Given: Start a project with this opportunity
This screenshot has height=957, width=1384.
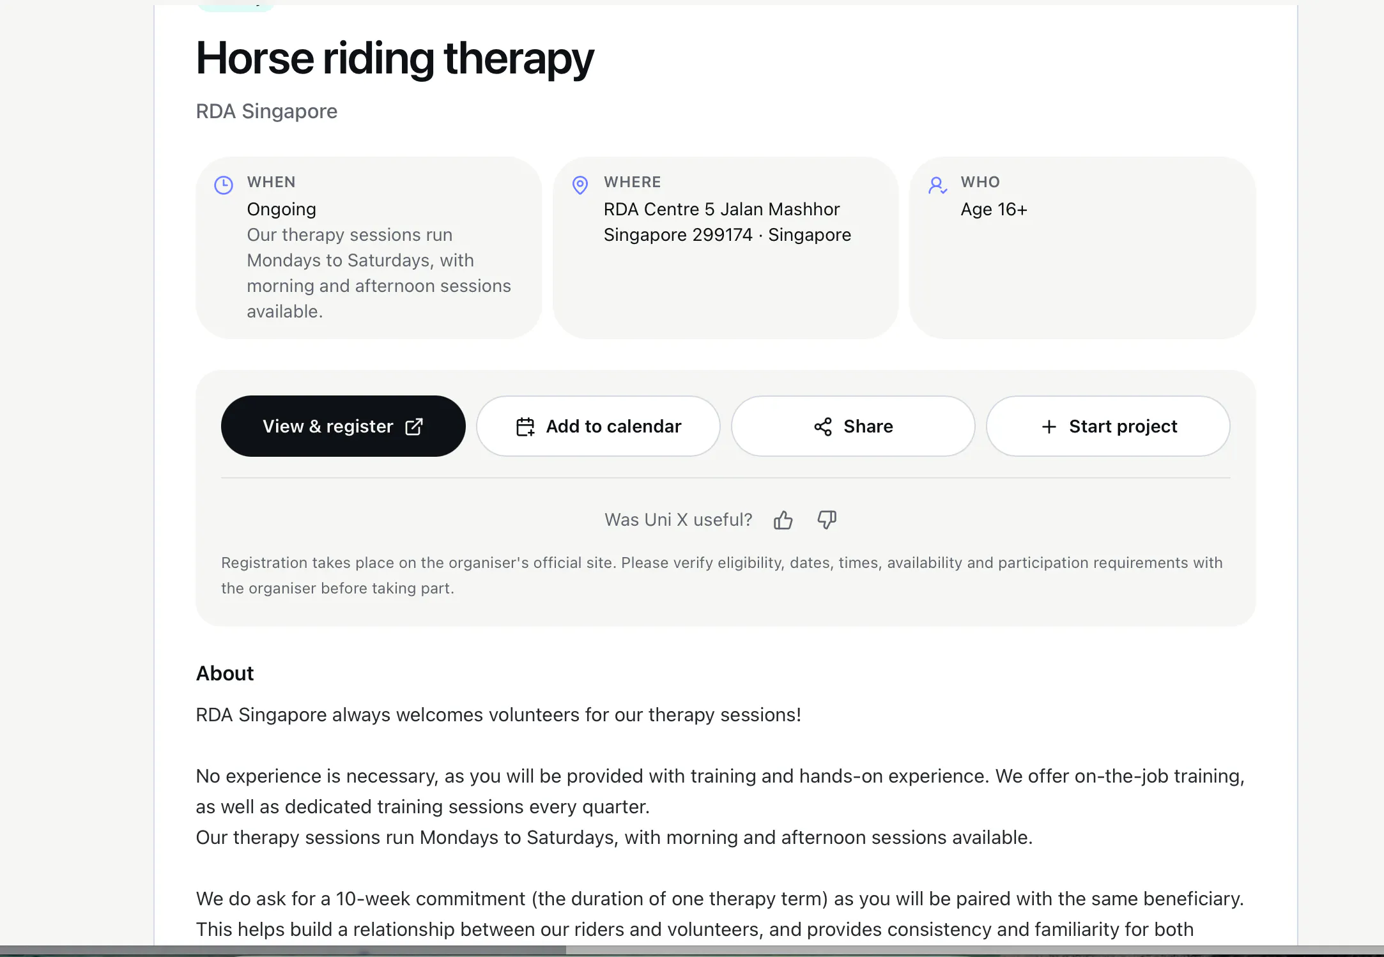Looking at the screenshot, I should 1108,426.
